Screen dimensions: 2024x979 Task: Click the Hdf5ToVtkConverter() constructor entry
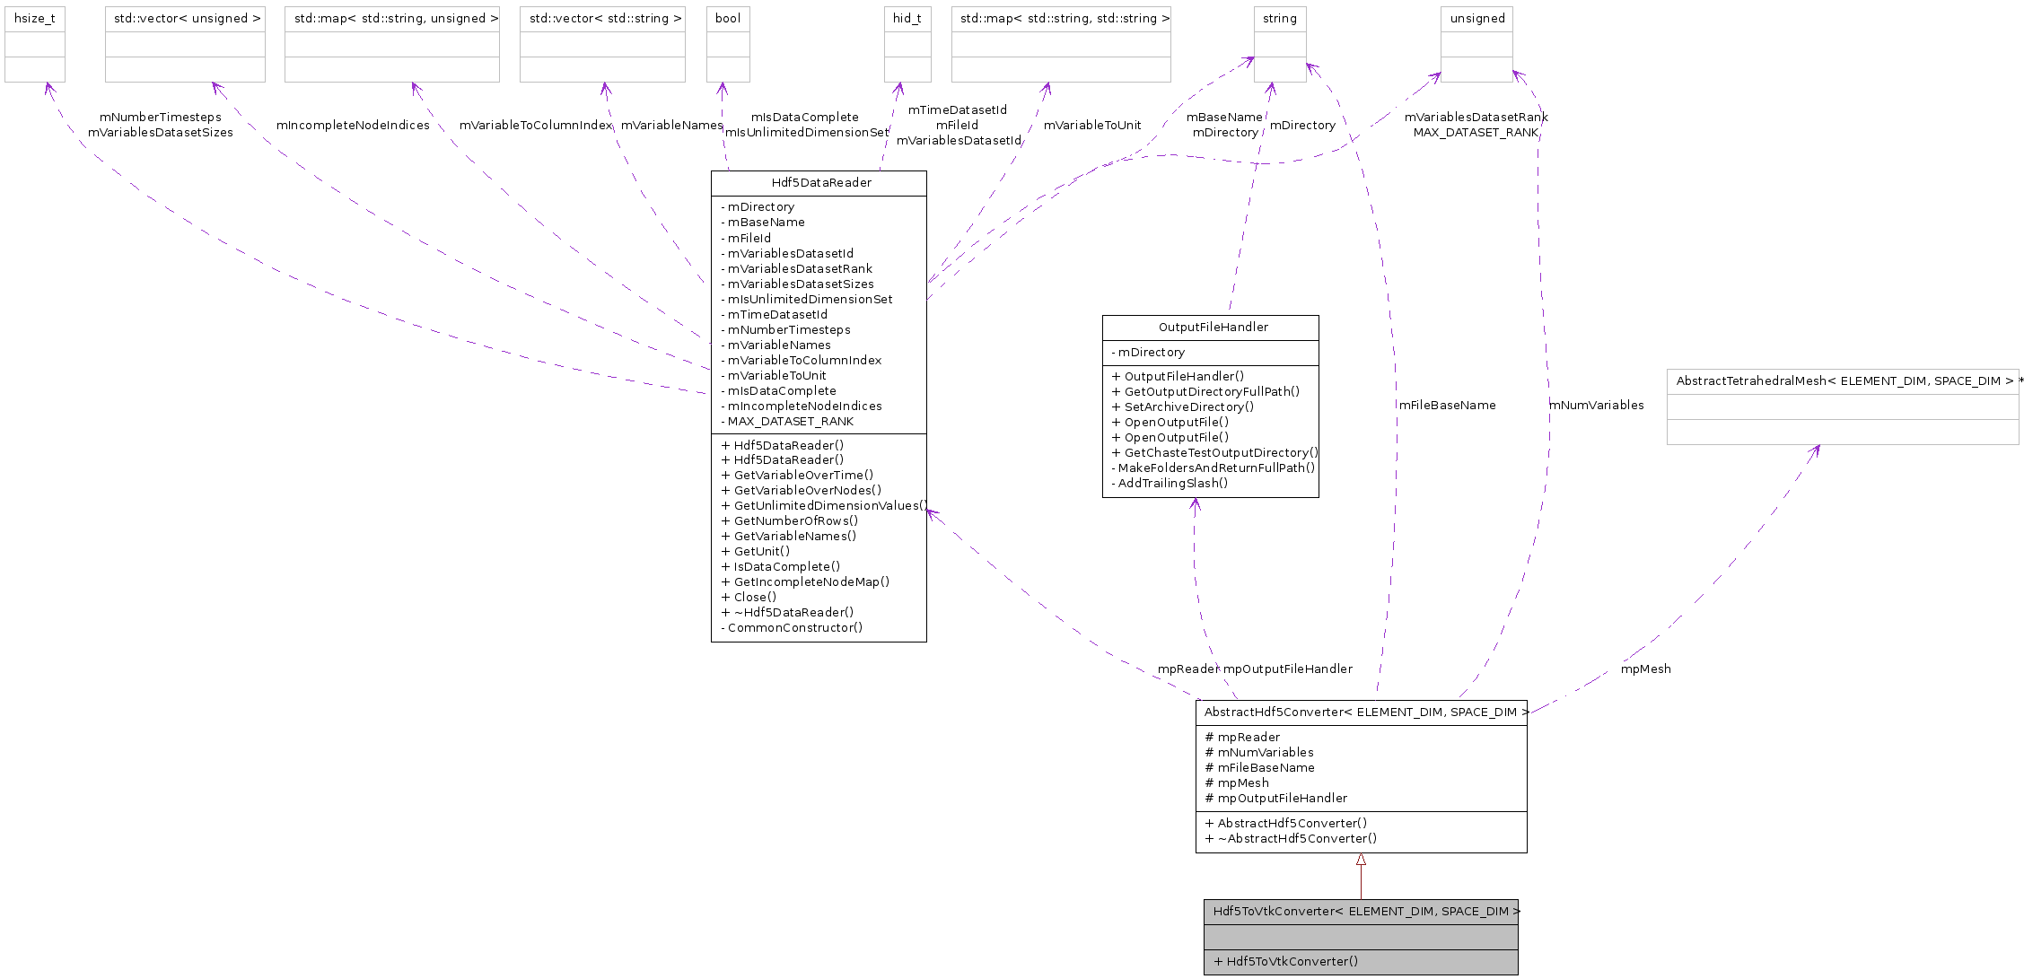[1285, 962]
